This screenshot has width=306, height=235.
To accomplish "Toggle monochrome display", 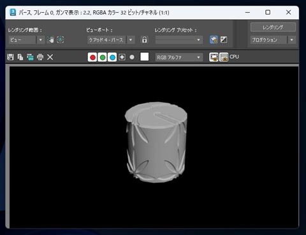I will pos(132,57).
